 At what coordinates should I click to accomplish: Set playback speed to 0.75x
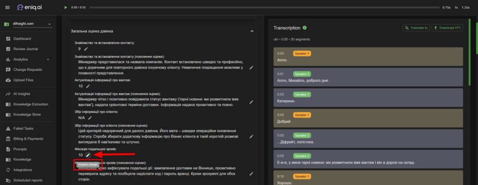click(x=446, y=7)
